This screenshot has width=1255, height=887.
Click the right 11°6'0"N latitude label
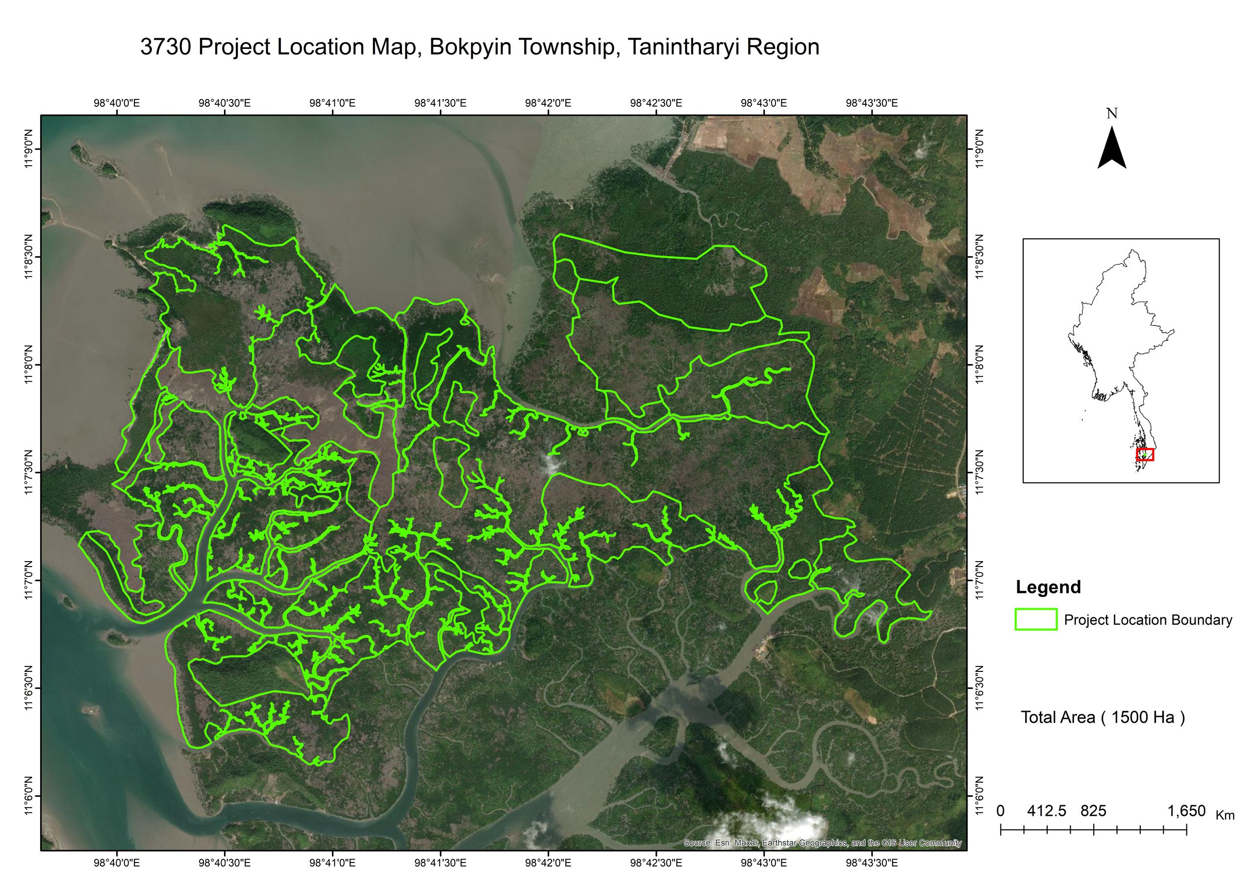point(979,796)
